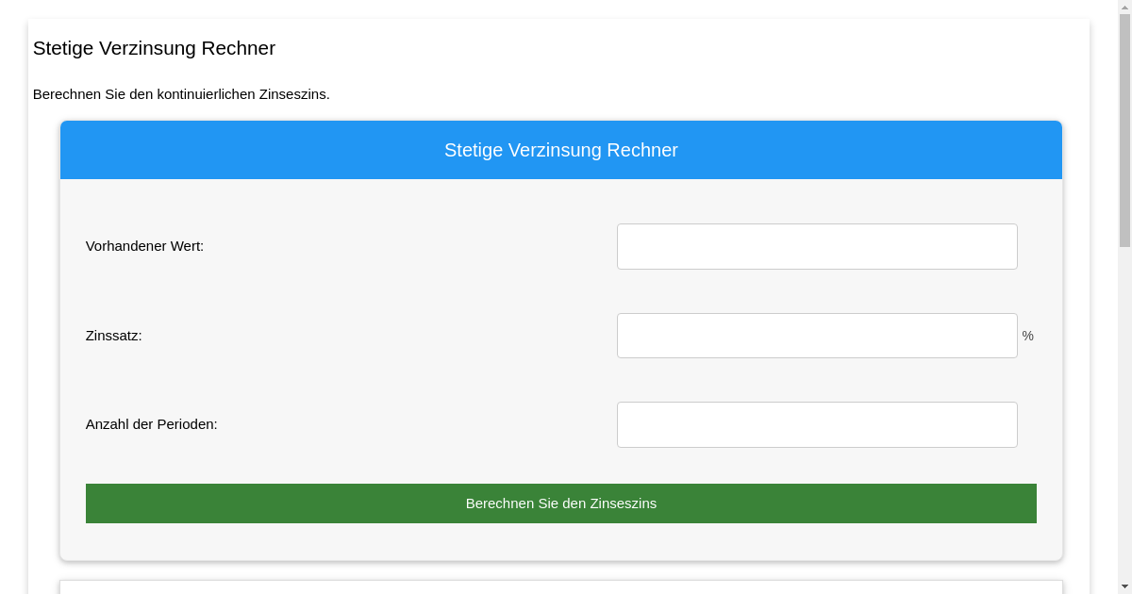The height and width of the screenshot is (594, 1132).
Task: Click the Zinssatz label
Action: pos(114,336)
